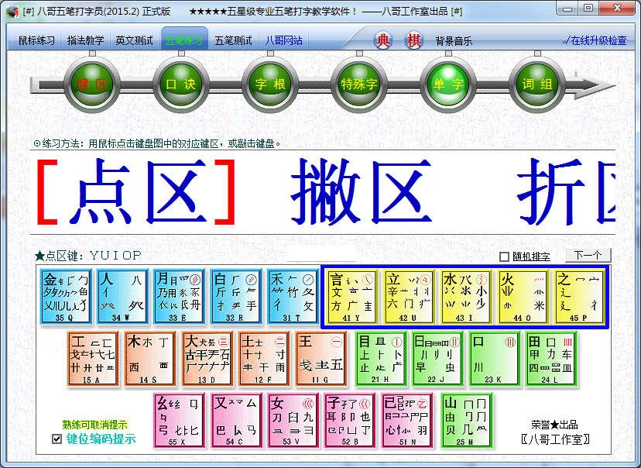Select the 口诀 green ball step
Screen dimensions: 641x468
tap(181, 84)
